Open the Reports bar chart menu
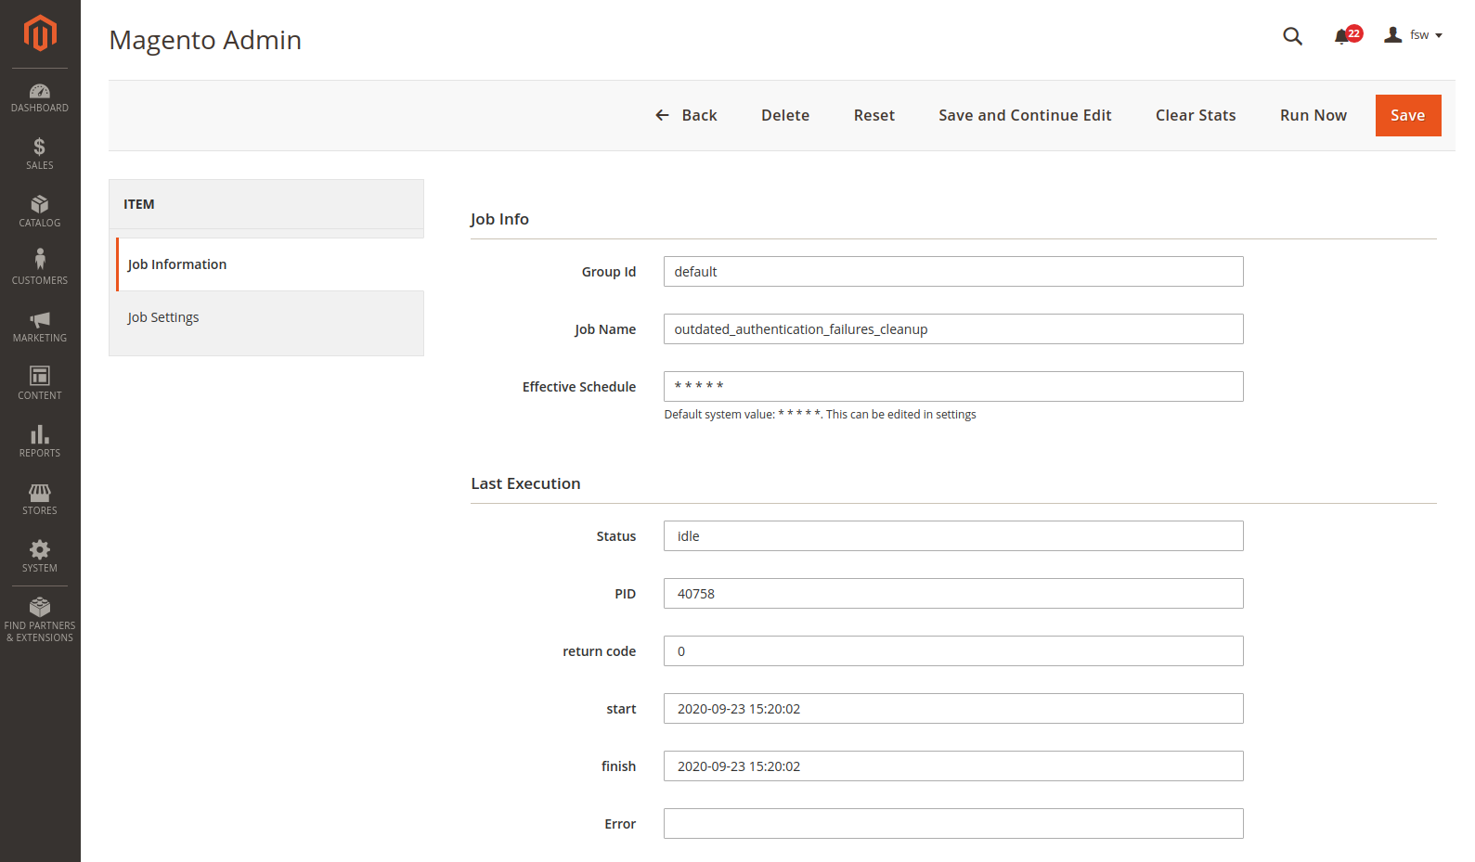 [x=40, y=442]
